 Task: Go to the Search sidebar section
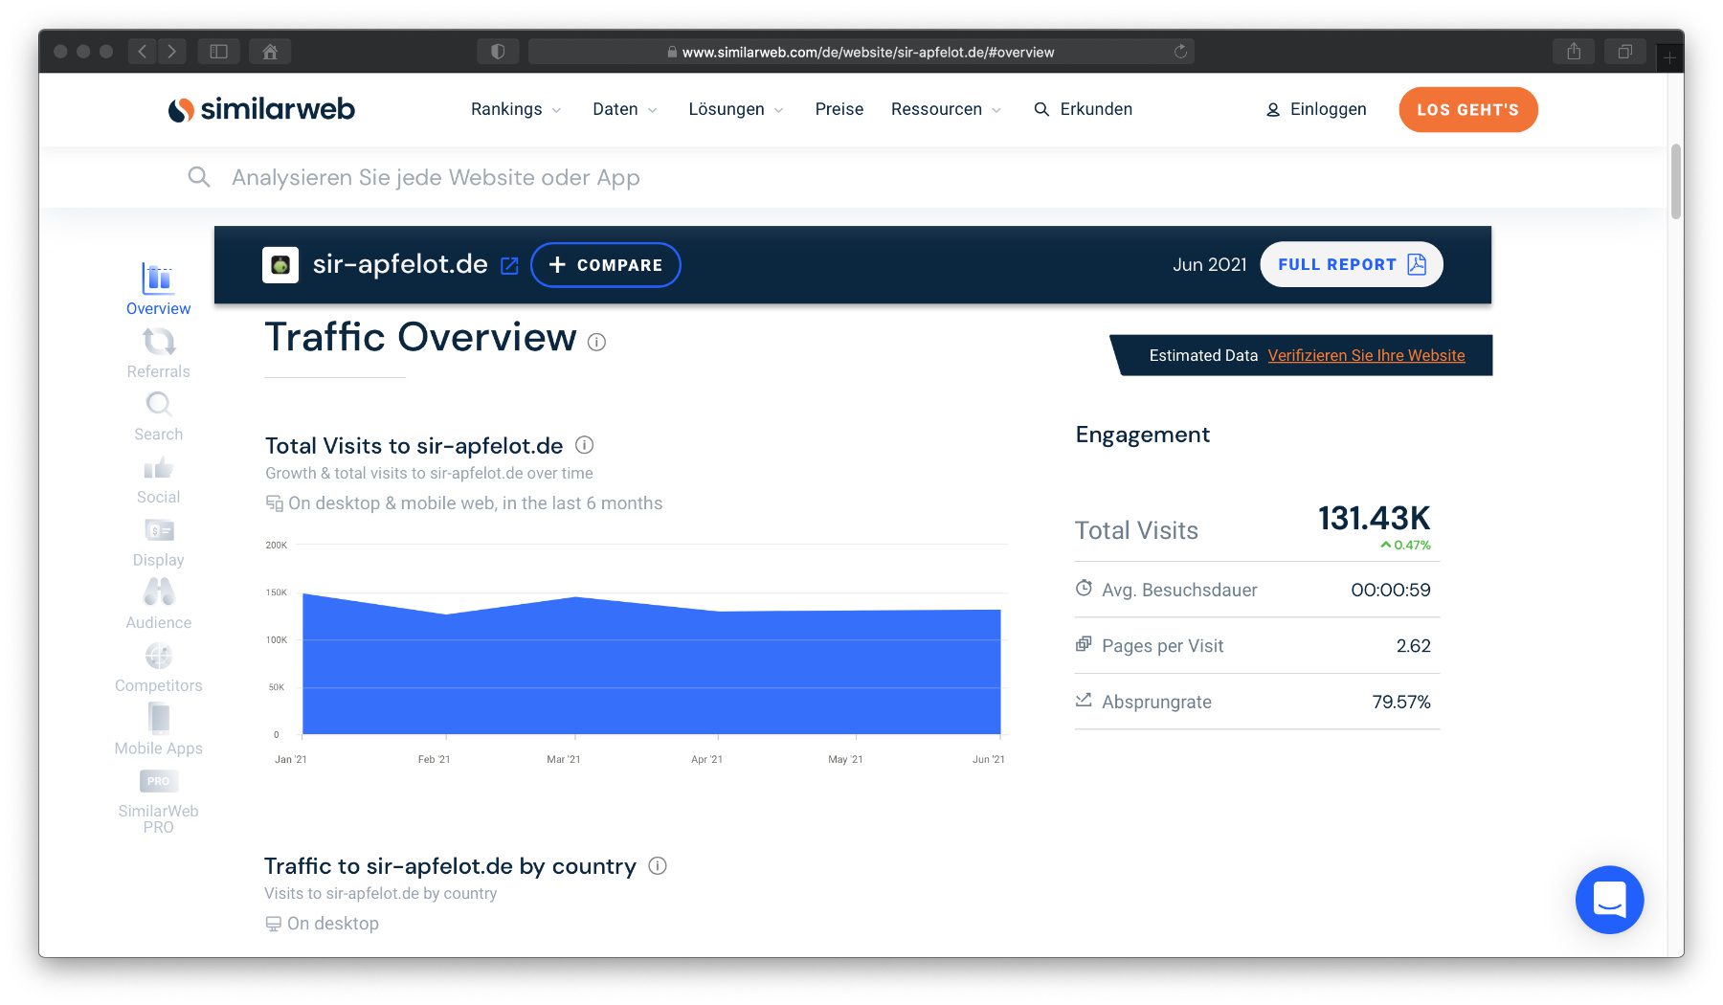159,416
